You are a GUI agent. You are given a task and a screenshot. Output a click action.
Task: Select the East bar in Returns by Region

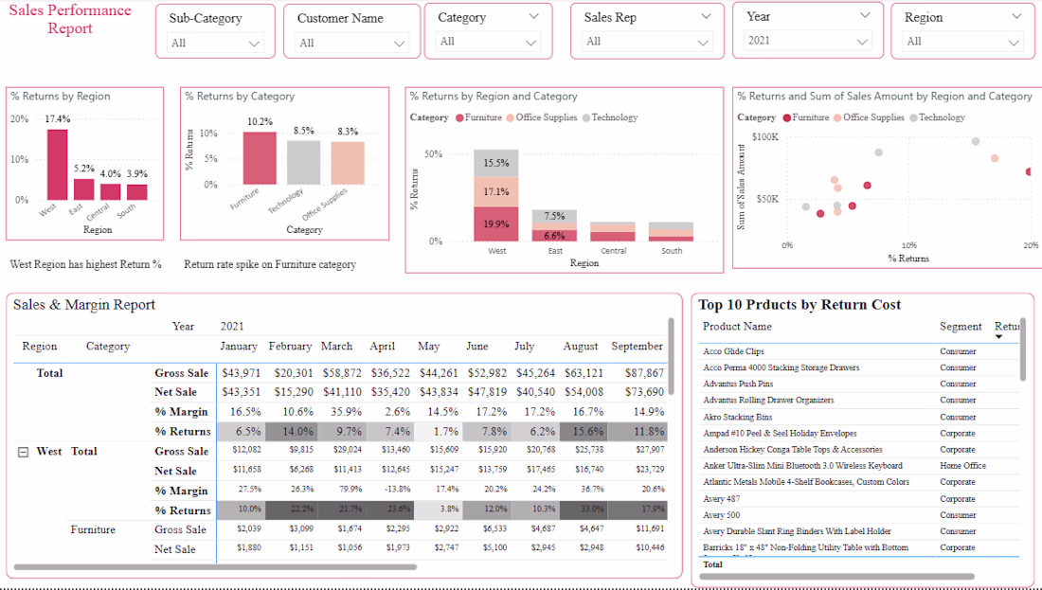83,189
